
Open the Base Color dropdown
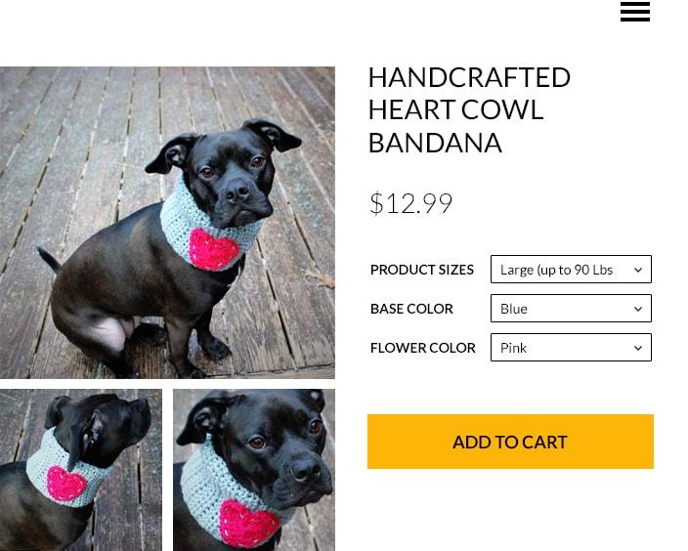(x=571, y=309)
